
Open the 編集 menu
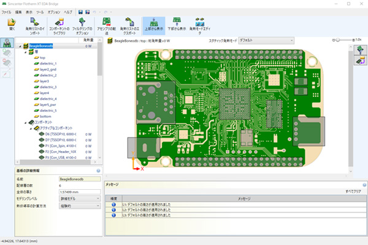(x=18, y=12)
